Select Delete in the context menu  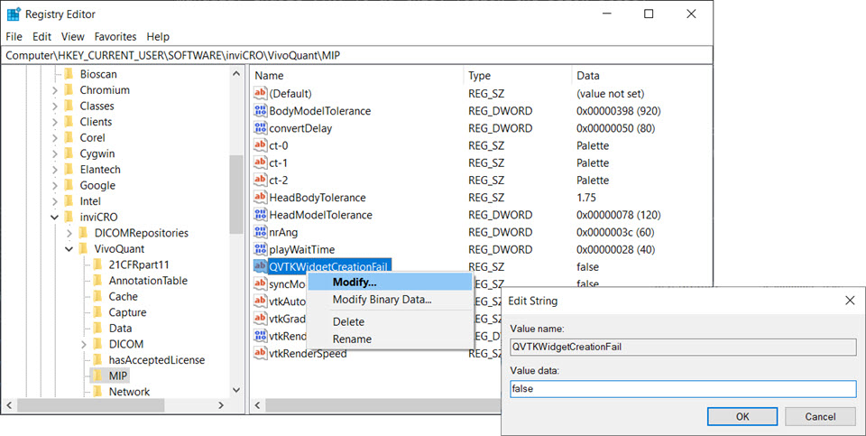(348, 321)
